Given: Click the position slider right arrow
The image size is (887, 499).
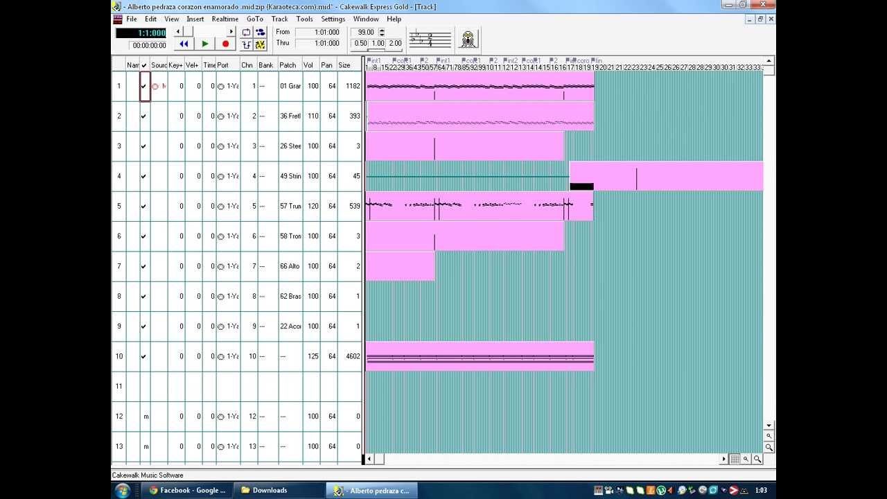Looking at the screenshot, I should point(231,32).
